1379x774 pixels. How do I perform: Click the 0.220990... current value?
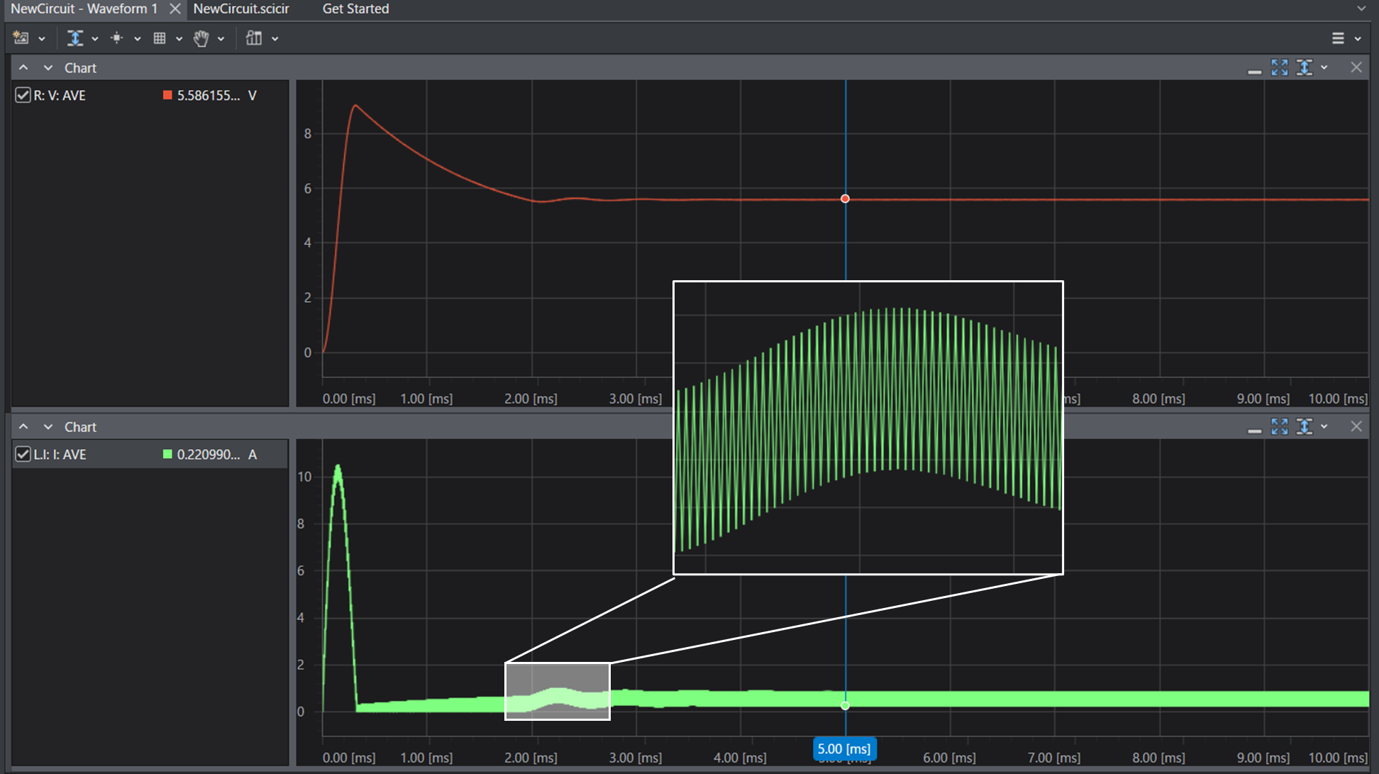tap(209, 454)
